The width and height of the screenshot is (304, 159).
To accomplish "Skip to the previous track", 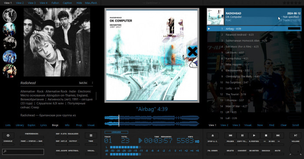I will coord(230,136).
